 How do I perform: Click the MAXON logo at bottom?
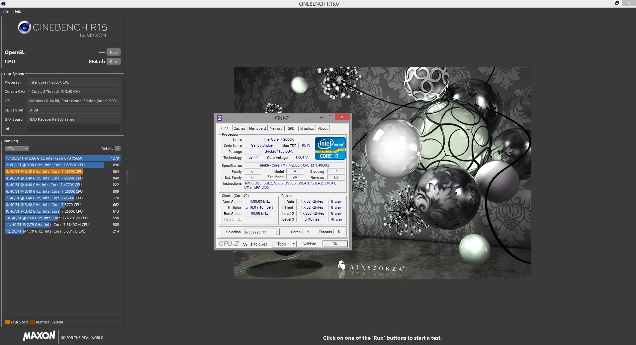click(x=39, y=336)
